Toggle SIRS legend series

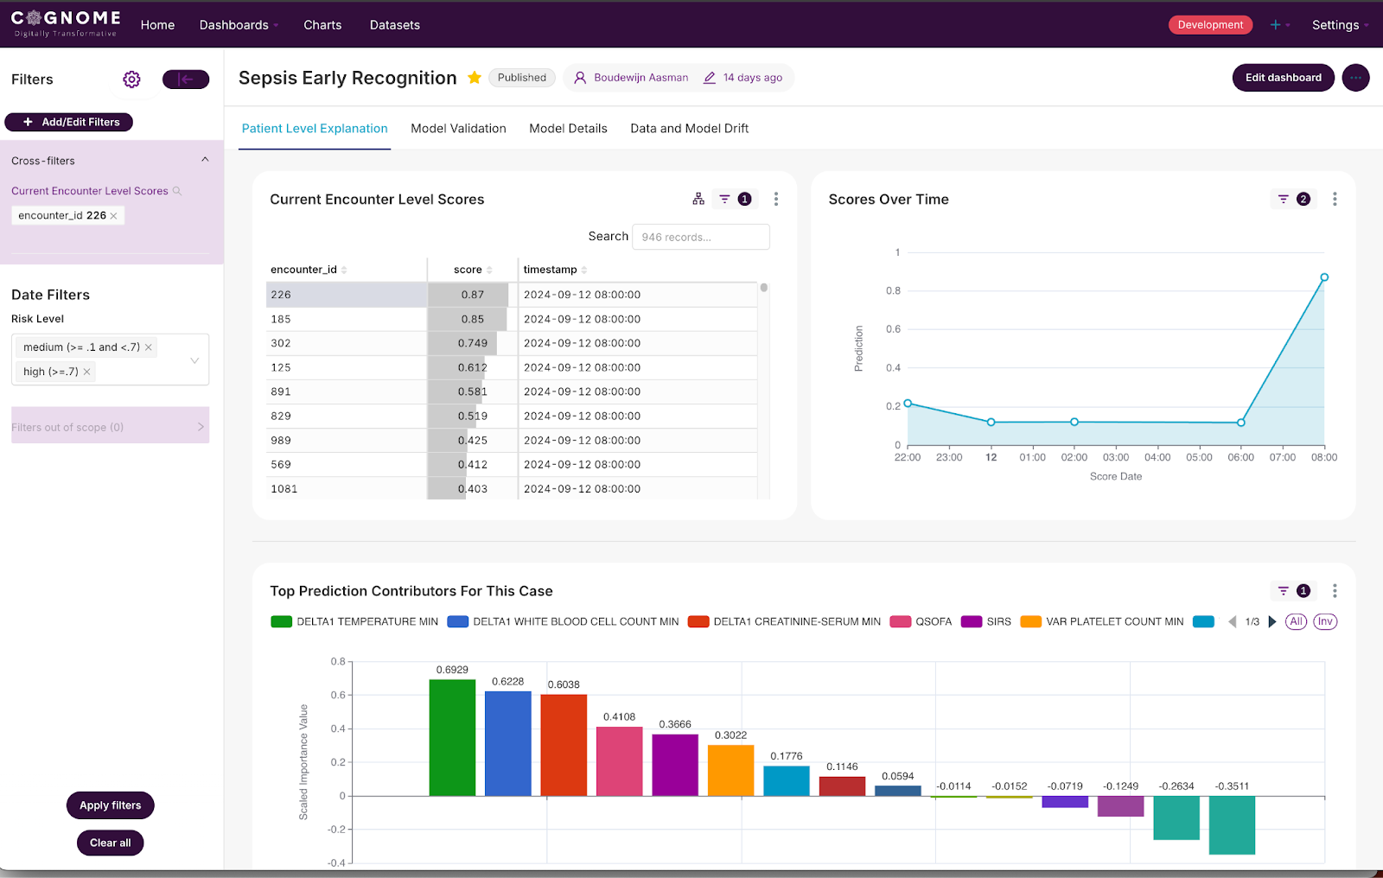(986, 621)
